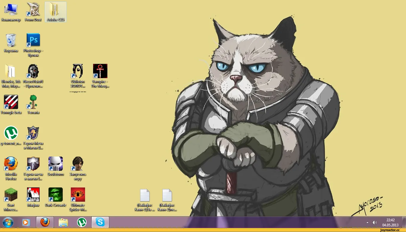Select Герои Меча и Магии II shortcut
Viewport: 406px width, 232px height.
(x=33, y=138)
